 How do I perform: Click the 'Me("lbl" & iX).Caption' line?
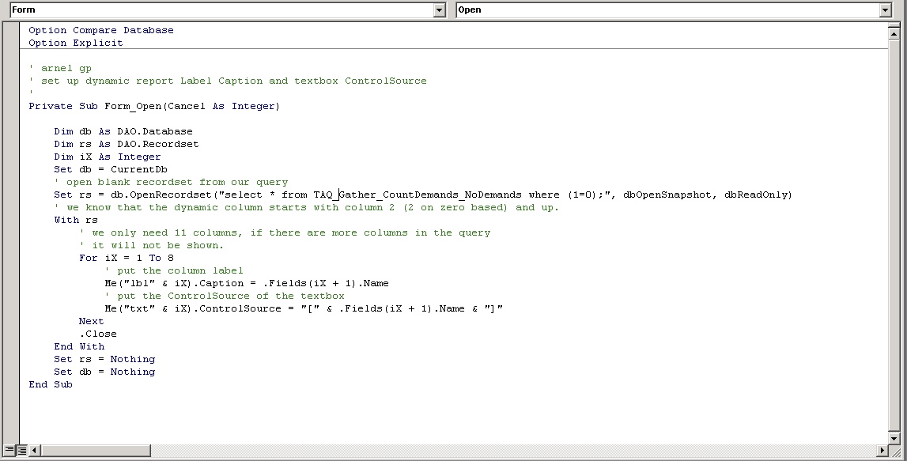coord(247,283)
